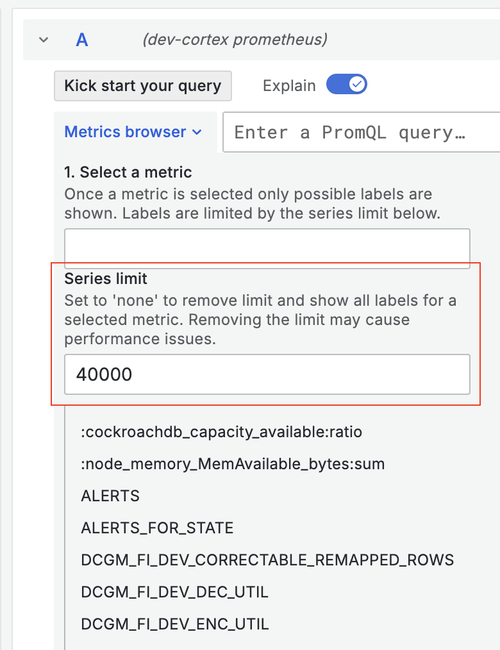
Task: Click the highlighted Series limit section
Action: [x=267, y=333]
